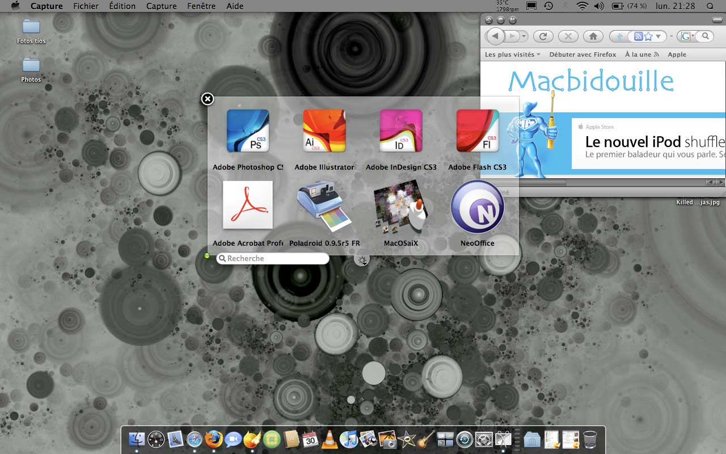
Task: Open the À la une feed bookmark
Action: (641, 54)
